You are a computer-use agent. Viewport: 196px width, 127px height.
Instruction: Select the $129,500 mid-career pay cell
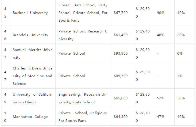click(144, 13)
